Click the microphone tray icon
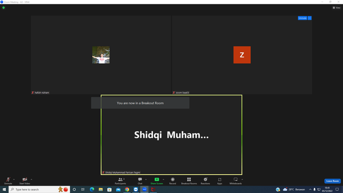The image size is (343, 193). pyautogui.click(x=315, y=189)
